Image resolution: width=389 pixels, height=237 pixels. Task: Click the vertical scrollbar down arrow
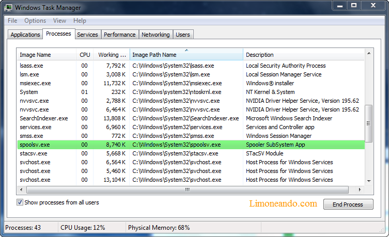[369, 181]
